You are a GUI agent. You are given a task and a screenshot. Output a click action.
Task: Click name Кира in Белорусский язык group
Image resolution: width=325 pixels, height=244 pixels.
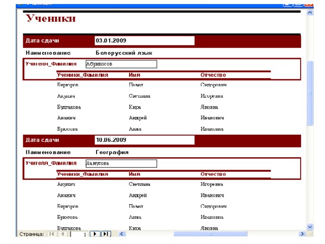pos(135,107)
